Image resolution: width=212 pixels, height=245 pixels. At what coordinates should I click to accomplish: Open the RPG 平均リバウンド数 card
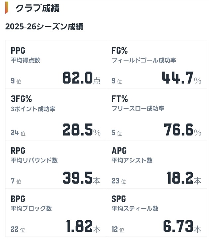(x=56, y=164)
